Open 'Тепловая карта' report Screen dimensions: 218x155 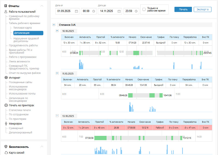point(22,28)
